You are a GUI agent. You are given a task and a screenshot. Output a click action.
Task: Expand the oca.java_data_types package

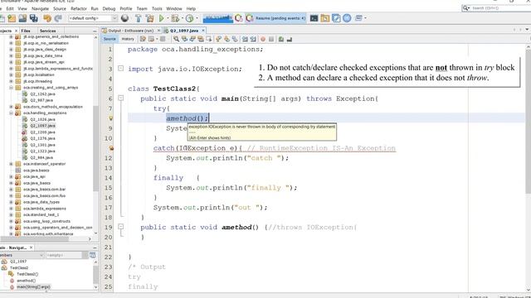(x=11, y=202)
